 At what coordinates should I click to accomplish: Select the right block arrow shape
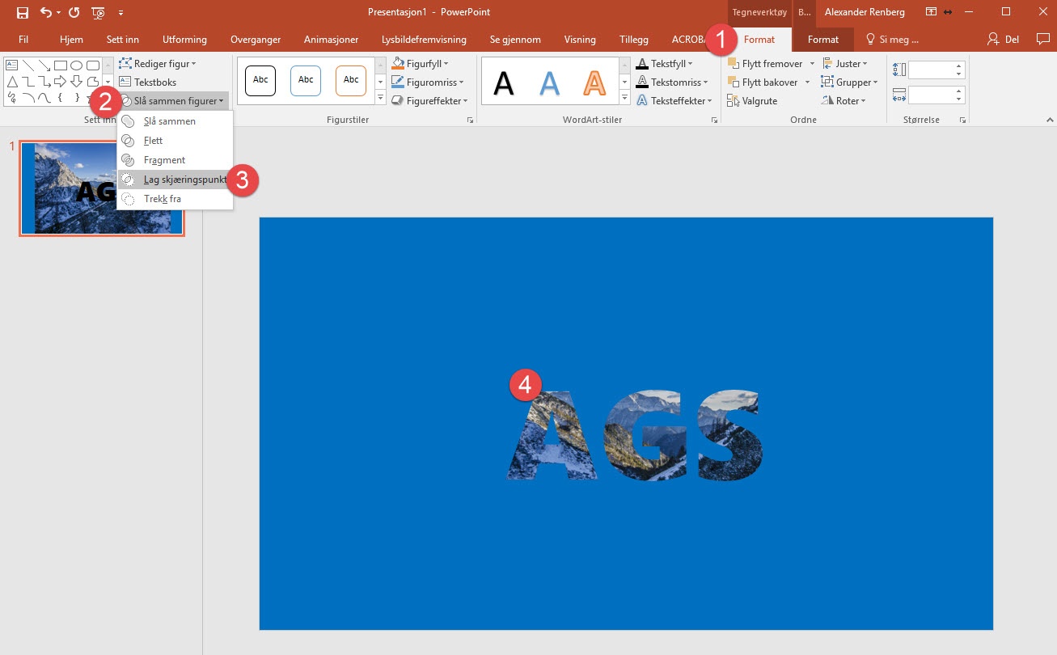point(61,82)
